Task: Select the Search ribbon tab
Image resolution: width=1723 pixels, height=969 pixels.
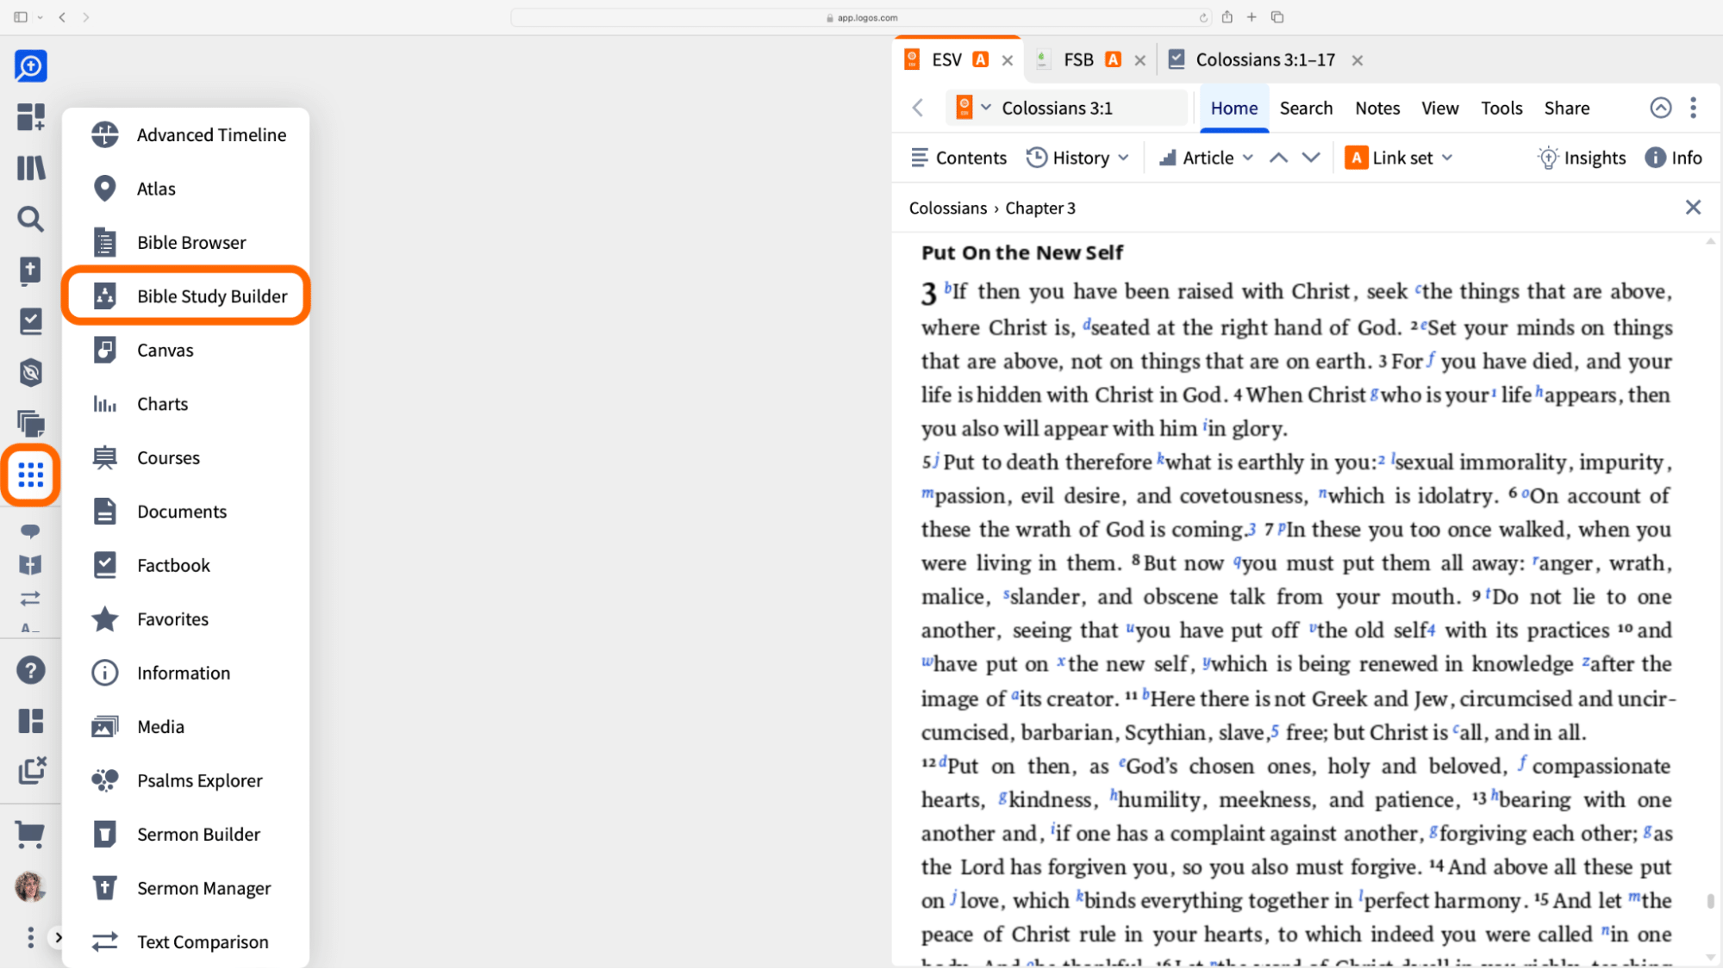Action: point(1306,109)
